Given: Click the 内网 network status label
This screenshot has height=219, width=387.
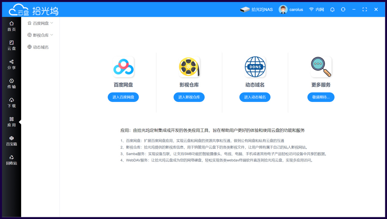Looking at the screenshot, I should (x=320, y=10).
